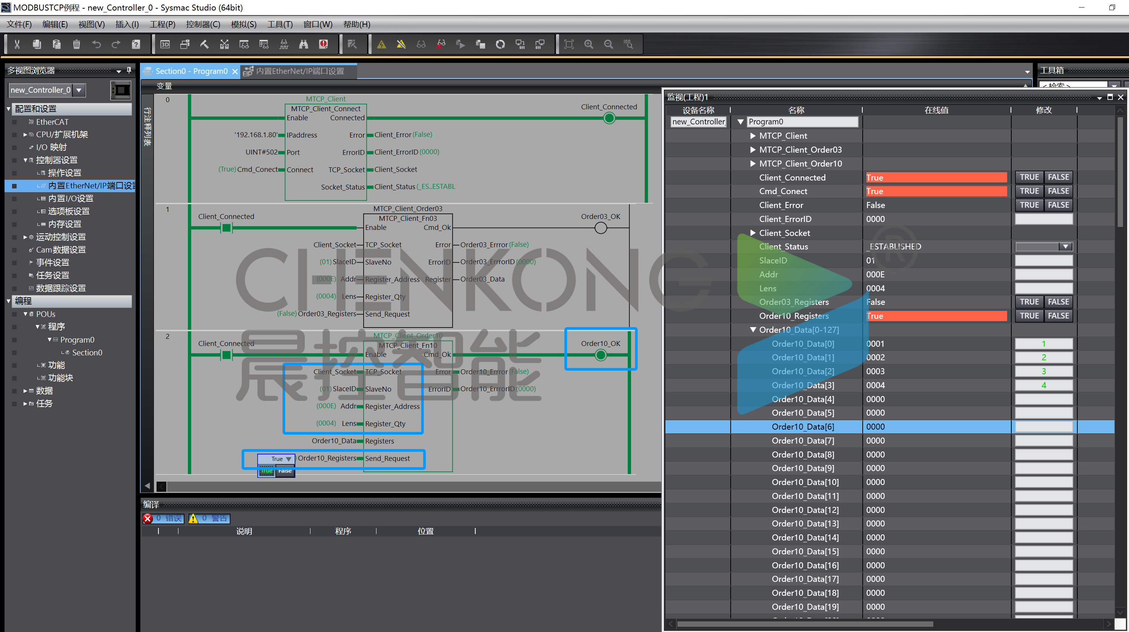The image size is (1129, 632).
Task: Click the crossed-out lightning Offline icon
Action: [x=401, y=44]
